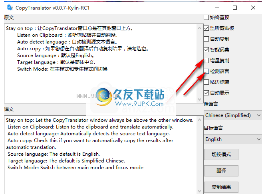The height and width of the screenshot is (194, 262).
Task: Open the 目标语言 English dropdown
Action: click(233, 139)
